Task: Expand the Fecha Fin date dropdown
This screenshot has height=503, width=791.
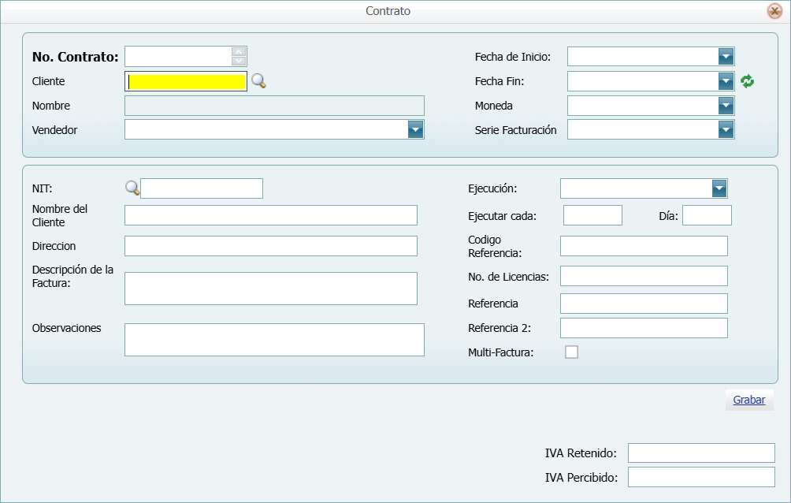Action: pos(726,81)
